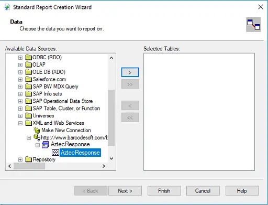This screenshot has width=268, height=205.
Task: Expand the ODBC (RDO) node
Action: click(x=20, y=58)
